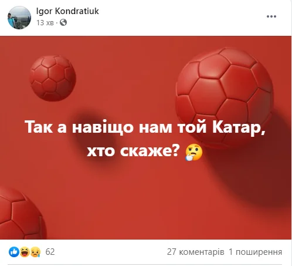Open Igor Kondratiuk's profile picture
Image resolution: width=292 pixels, height=266 pixels.
pos(19,18)
